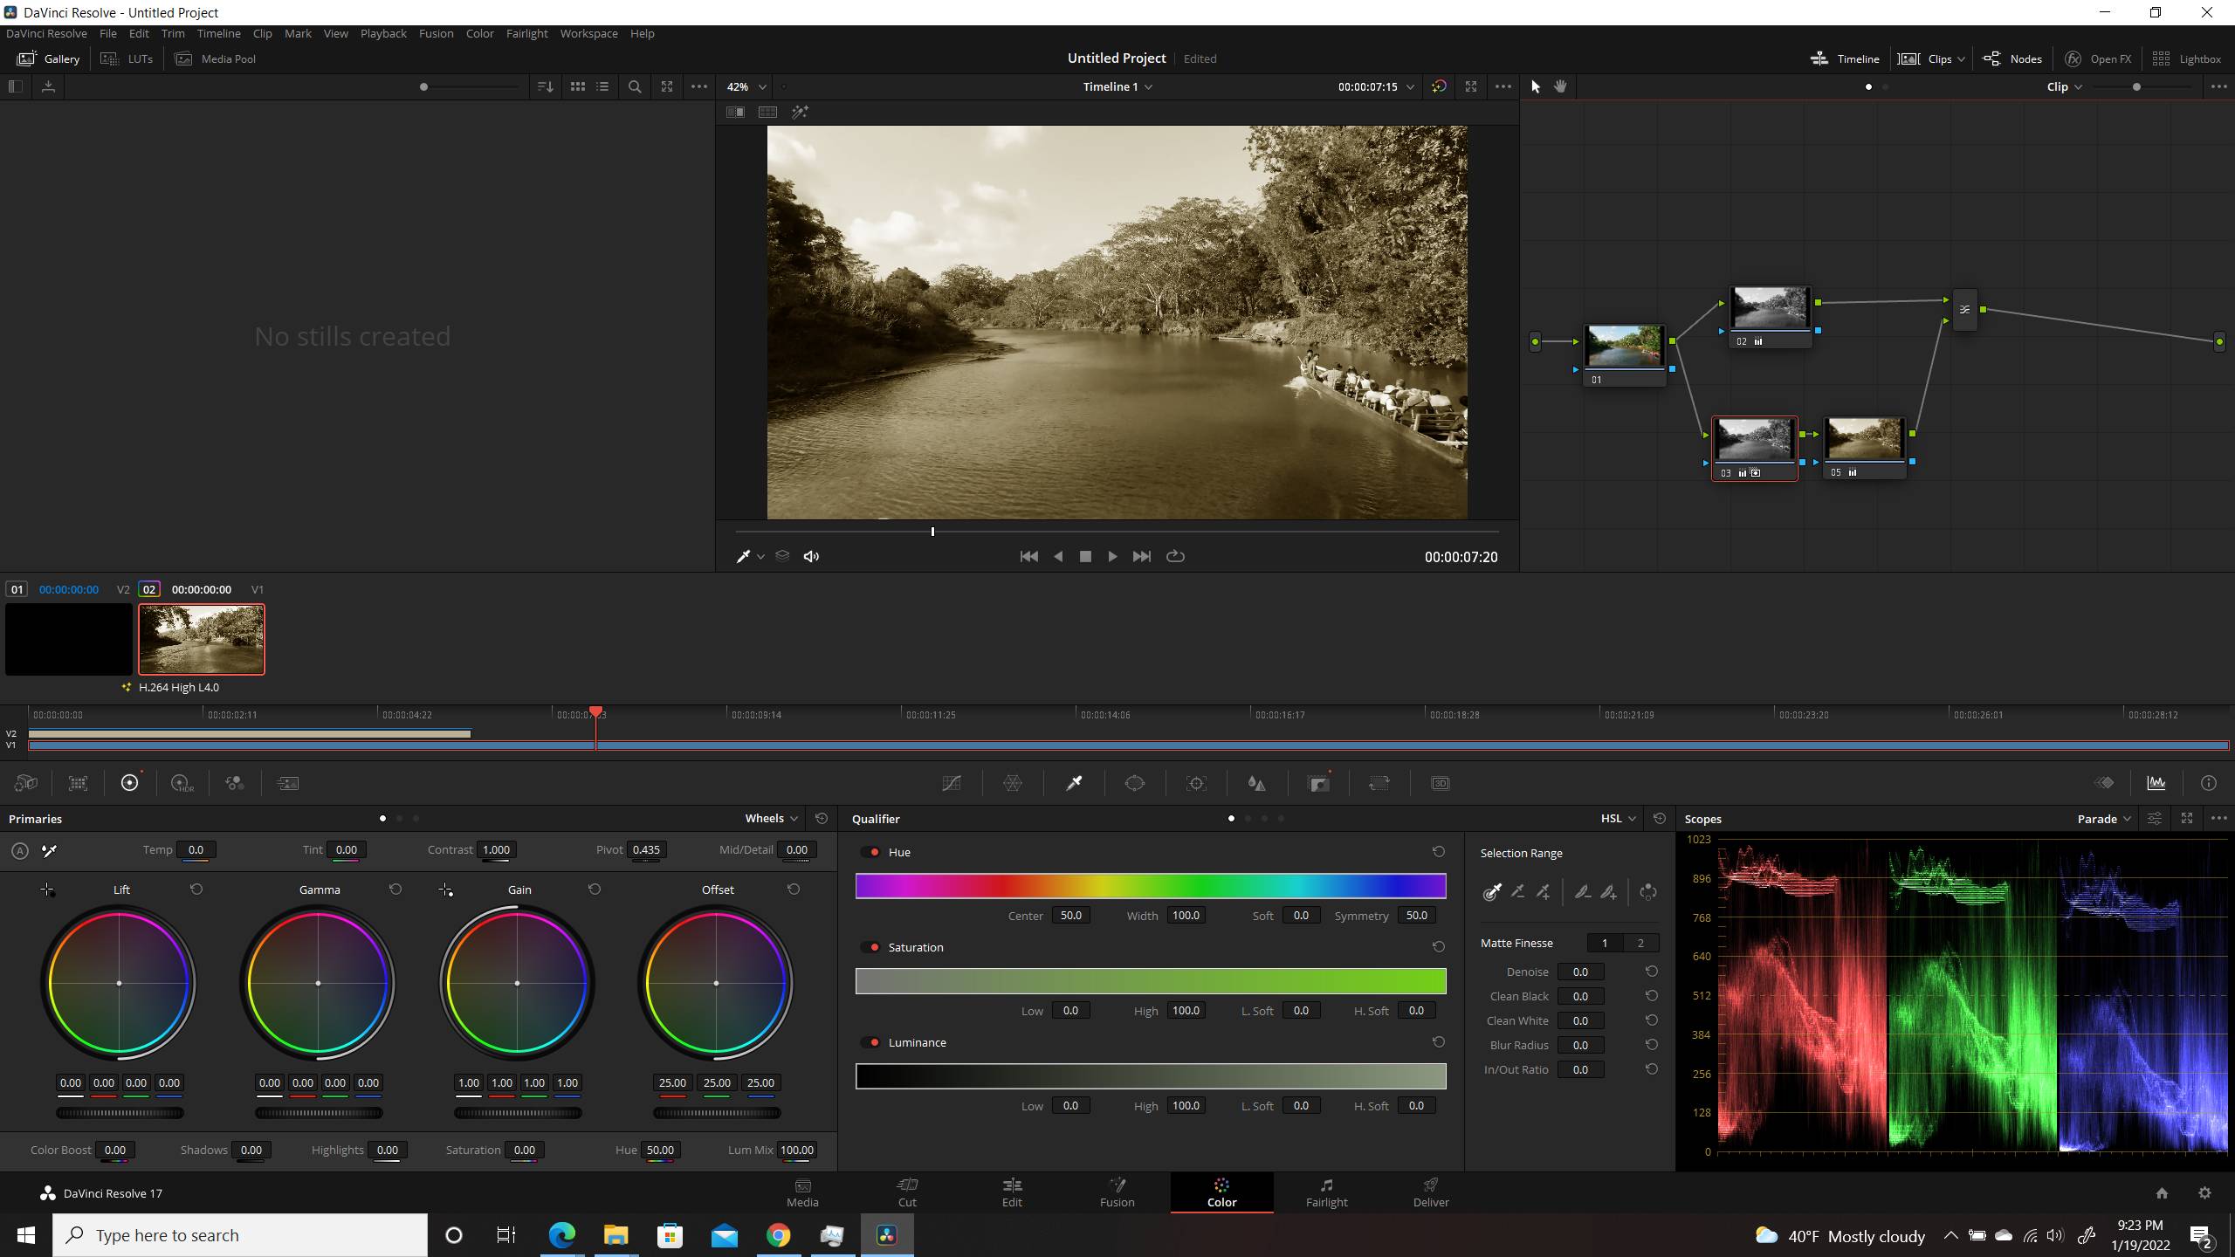Open the viewer timecode options dropdown
The image size is (2235, 1257).
click(1410, 86)
